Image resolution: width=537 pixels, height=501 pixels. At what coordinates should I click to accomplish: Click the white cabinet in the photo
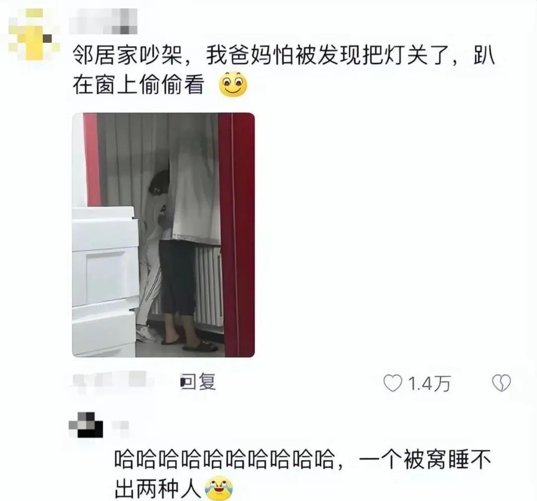104,281
